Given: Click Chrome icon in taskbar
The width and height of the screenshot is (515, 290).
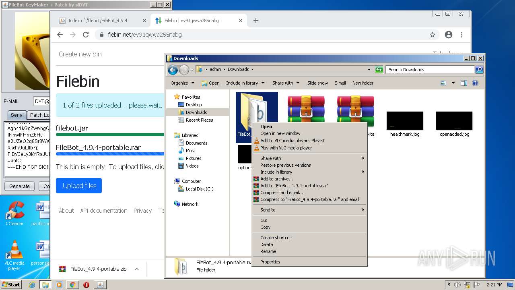Looking at the screenshot, I should click(72, 285).
